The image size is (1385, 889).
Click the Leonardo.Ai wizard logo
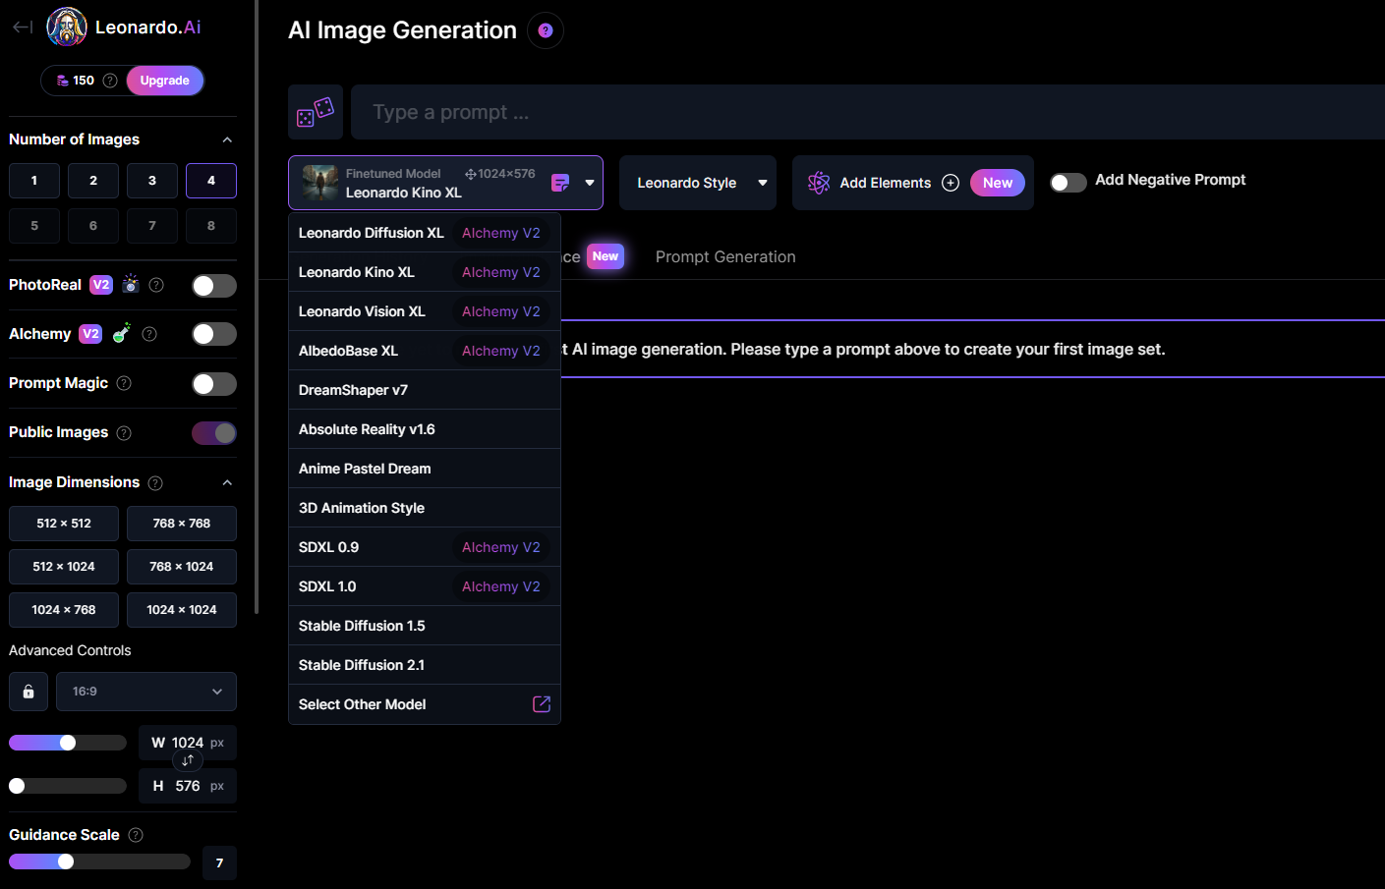tap(67, 28)
